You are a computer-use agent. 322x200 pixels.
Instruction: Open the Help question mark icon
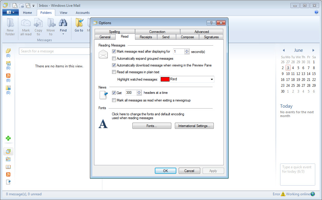point(316,12)
